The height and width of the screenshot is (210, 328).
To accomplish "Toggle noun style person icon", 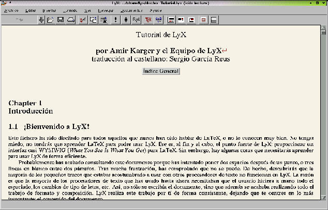I will click(x=126, y=20).
